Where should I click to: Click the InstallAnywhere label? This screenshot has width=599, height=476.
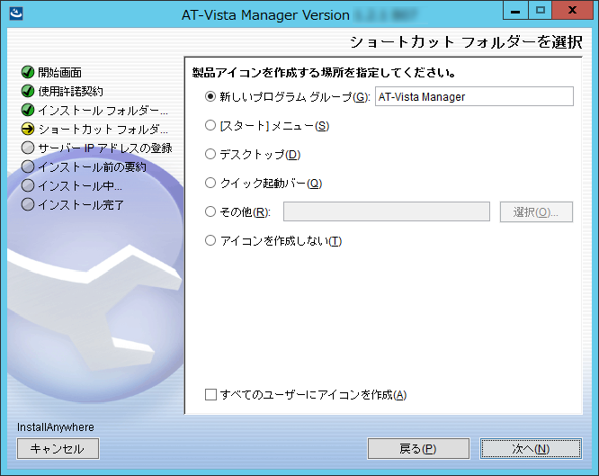[x=56, y=427]
